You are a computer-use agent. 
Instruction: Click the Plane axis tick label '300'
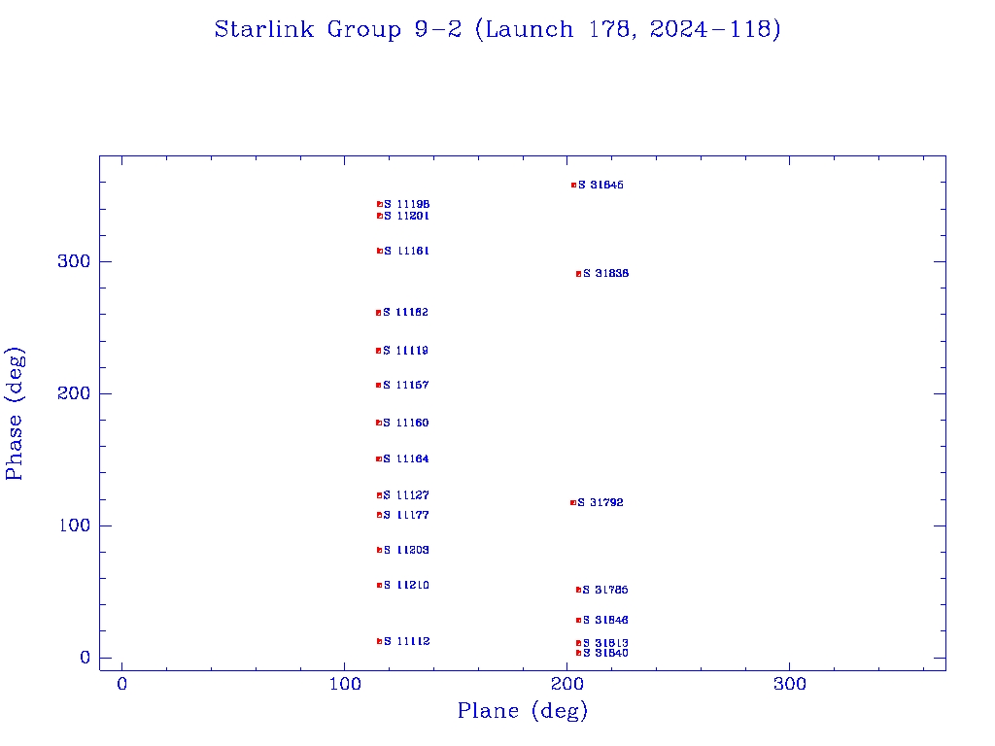click(x=790, y=685)
